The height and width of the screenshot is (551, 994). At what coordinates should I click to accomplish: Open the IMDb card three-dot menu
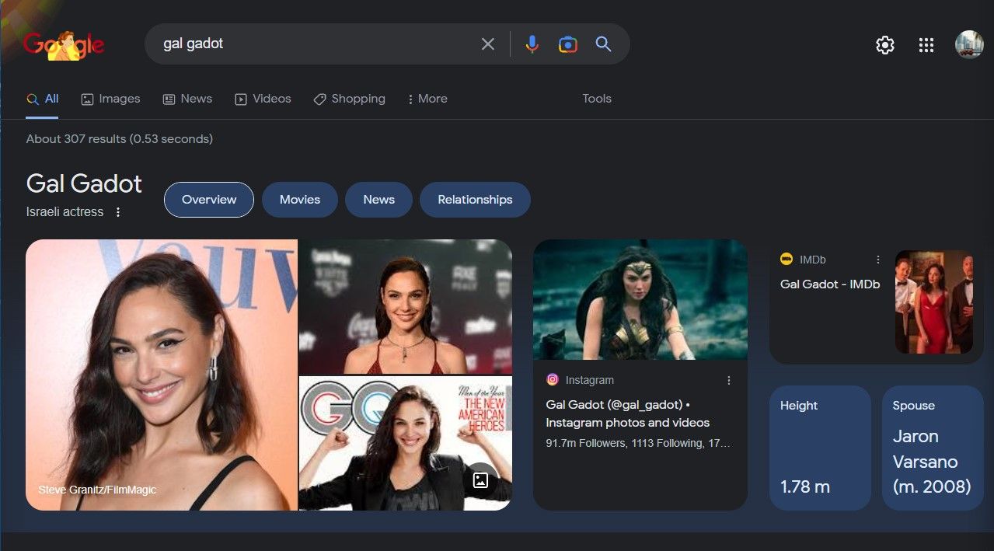tap(878, 260)
